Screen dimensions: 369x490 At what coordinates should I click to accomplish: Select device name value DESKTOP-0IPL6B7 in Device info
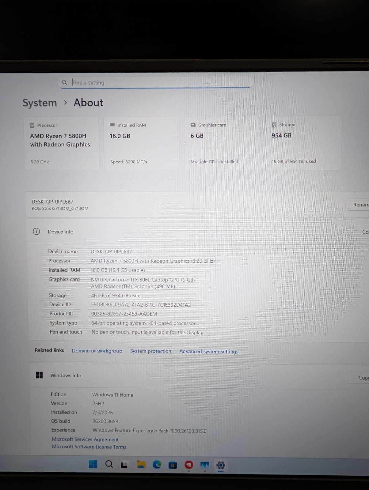point(111,251)
